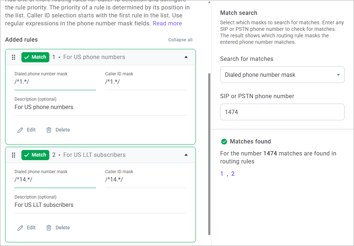Open the Search for matches dropdown
The width and height of the screenshot is (354, 246).
tap(282, 75)
